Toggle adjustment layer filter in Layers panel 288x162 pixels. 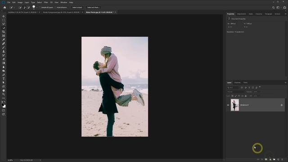coord(246,88)
